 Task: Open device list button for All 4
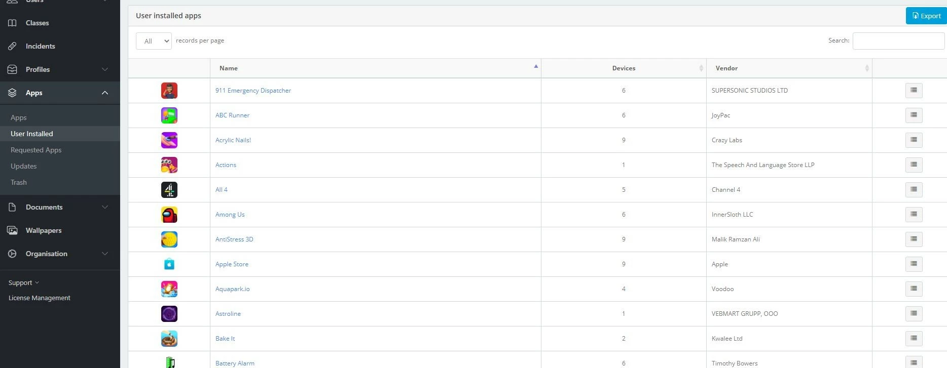click(914, 190)
